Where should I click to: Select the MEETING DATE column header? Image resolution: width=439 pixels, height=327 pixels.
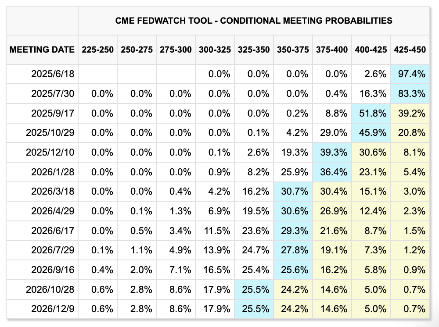42,50
